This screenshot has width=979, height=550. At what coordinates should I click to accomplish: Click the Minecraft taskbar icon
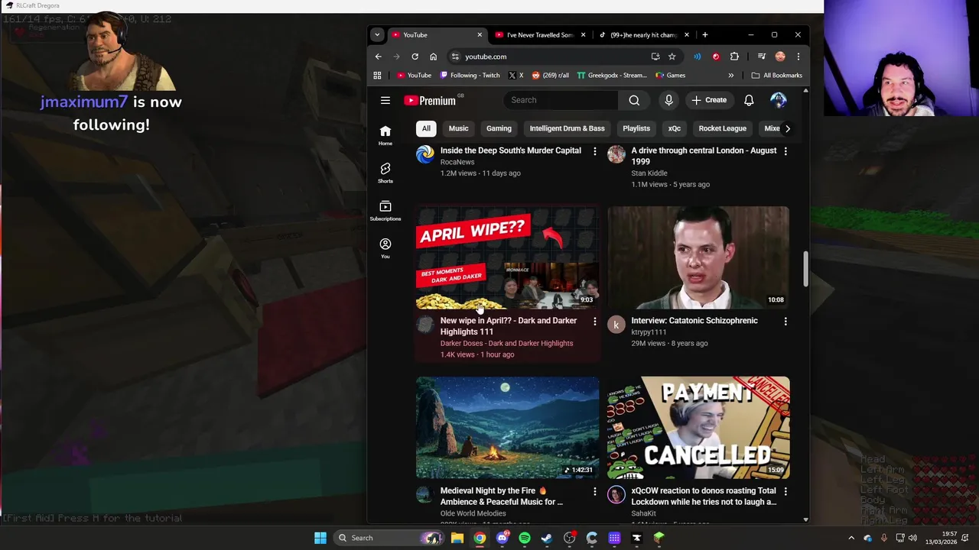pos(659,538)
